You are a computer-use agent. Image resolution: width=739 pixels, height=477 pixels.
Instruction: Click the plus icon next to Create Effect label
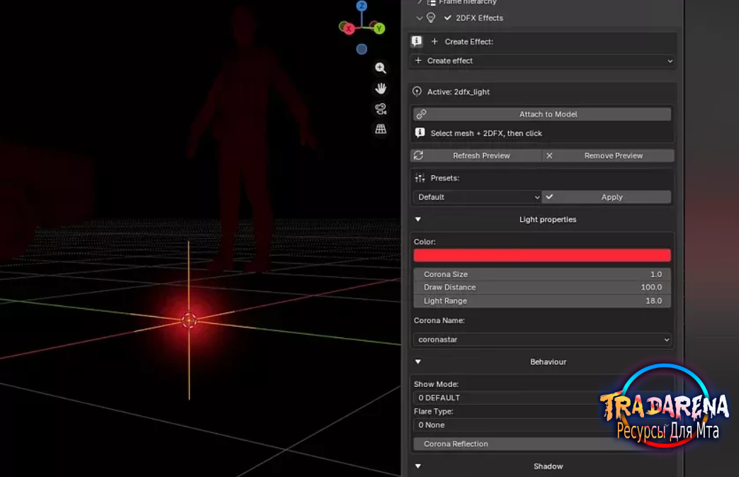point(434,42)
